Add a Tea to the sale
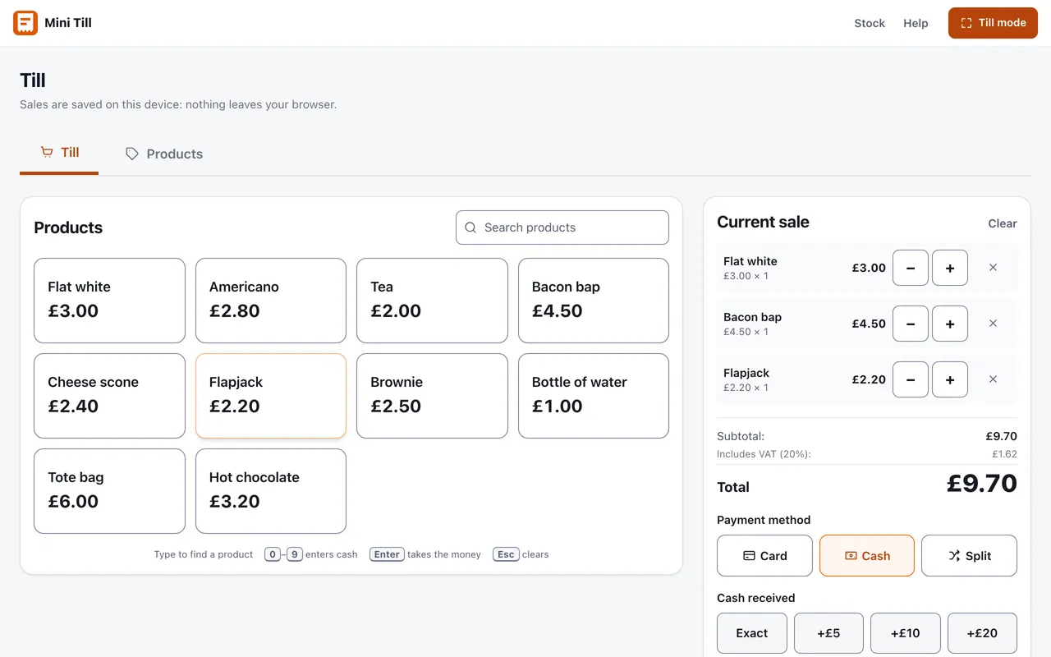This screenshot has height=657, width=1051. coord(432,301)
